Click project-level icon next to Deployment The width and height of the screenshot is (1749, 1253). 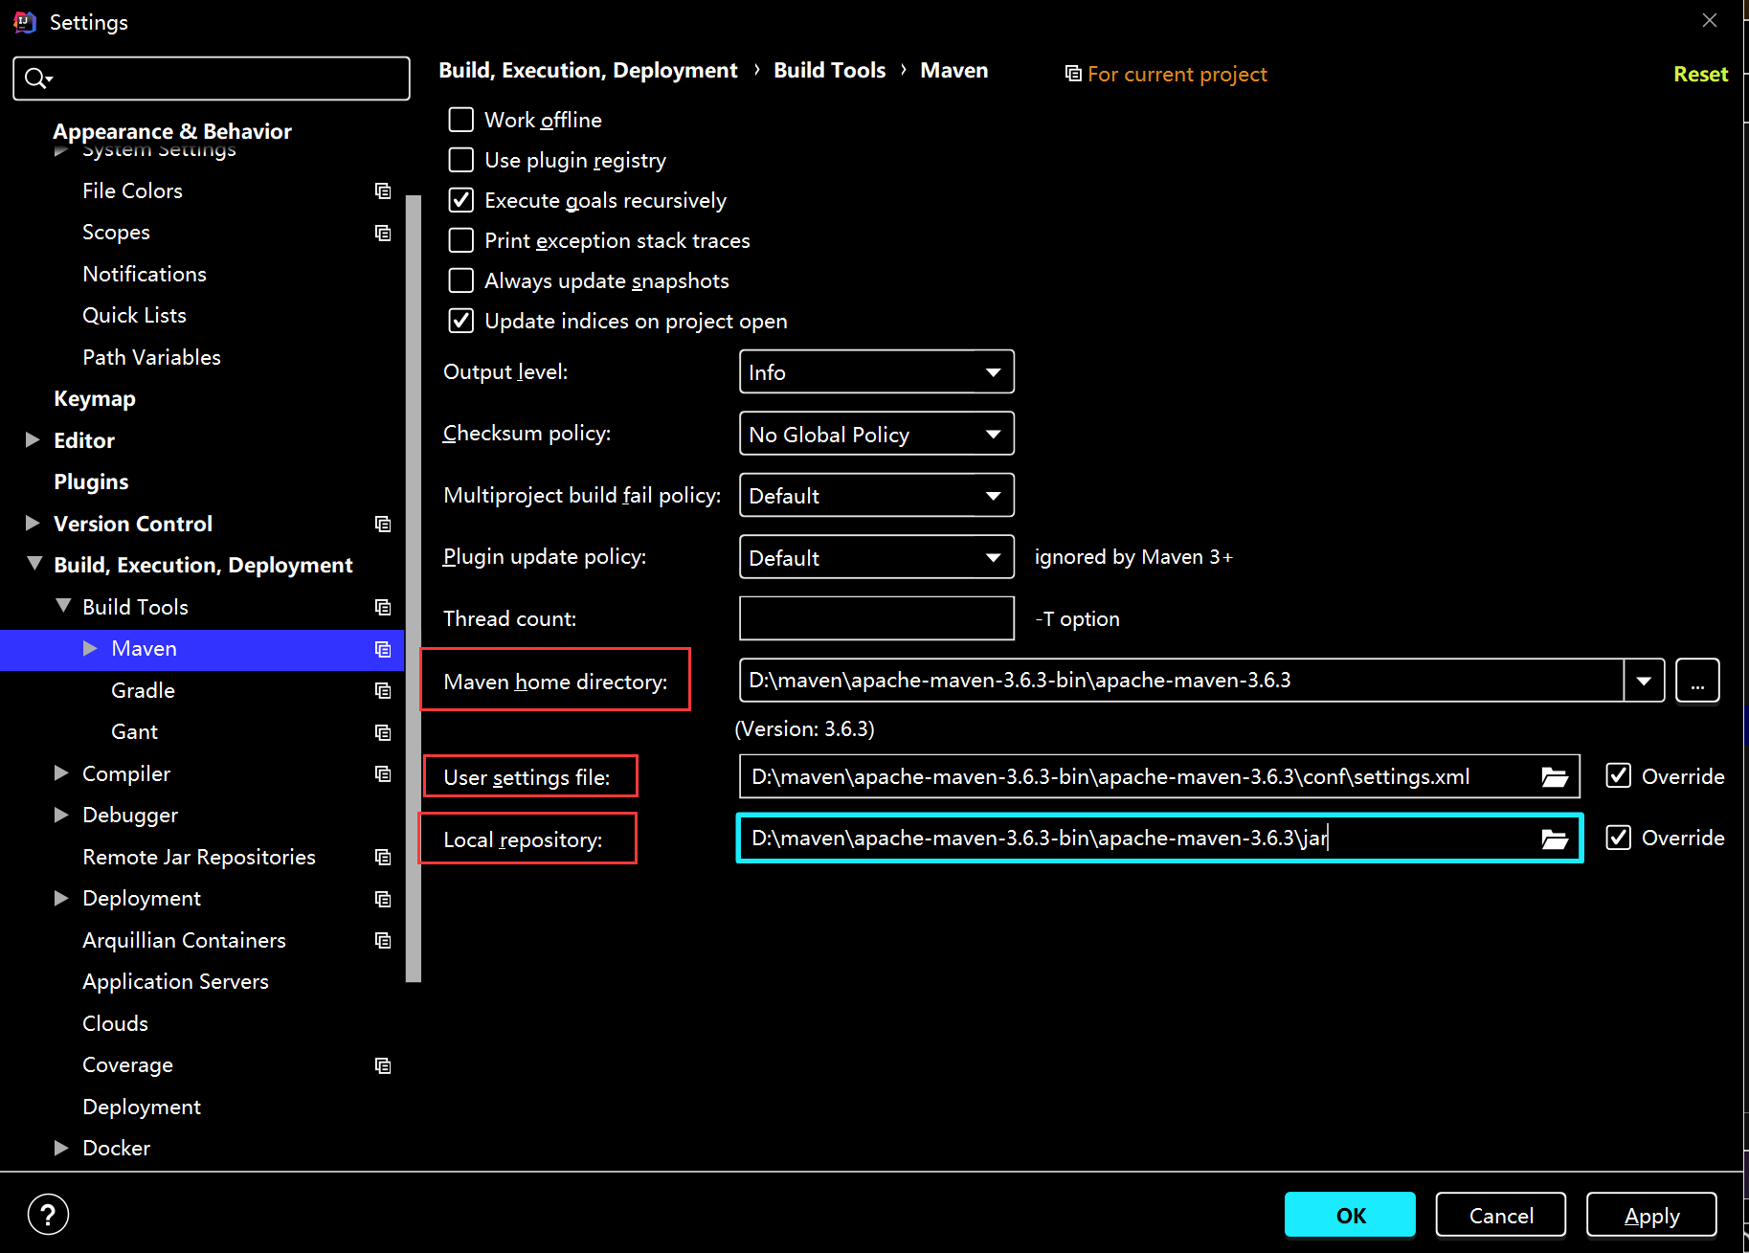(383, 899)
